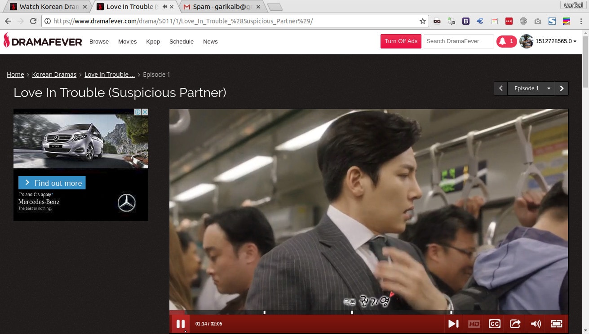Open the rainbow color stripes extension
589x334 pixels.
pyautogui.click(x=566, y=21)
